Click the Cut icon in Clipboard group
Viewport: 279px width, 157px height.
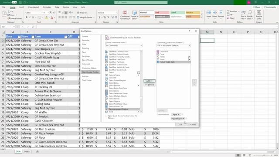[9, 12]
